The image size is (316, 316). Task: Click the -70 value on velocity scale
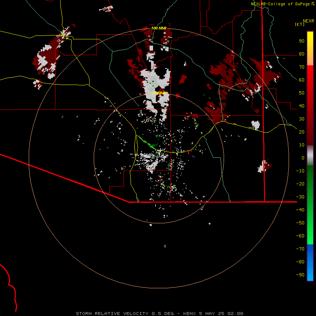300,249
